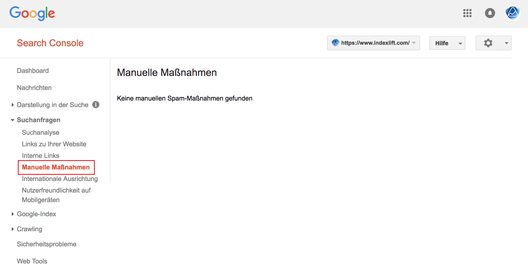Open the account profile avatar
This screenshot has width=528, height=269.
512,13
